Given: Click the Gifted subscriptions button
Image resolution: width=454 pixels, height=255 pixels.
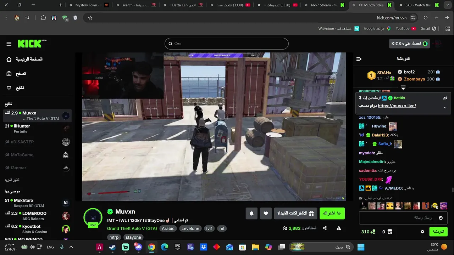Looking at the screenshot, I should click(295, 213).
